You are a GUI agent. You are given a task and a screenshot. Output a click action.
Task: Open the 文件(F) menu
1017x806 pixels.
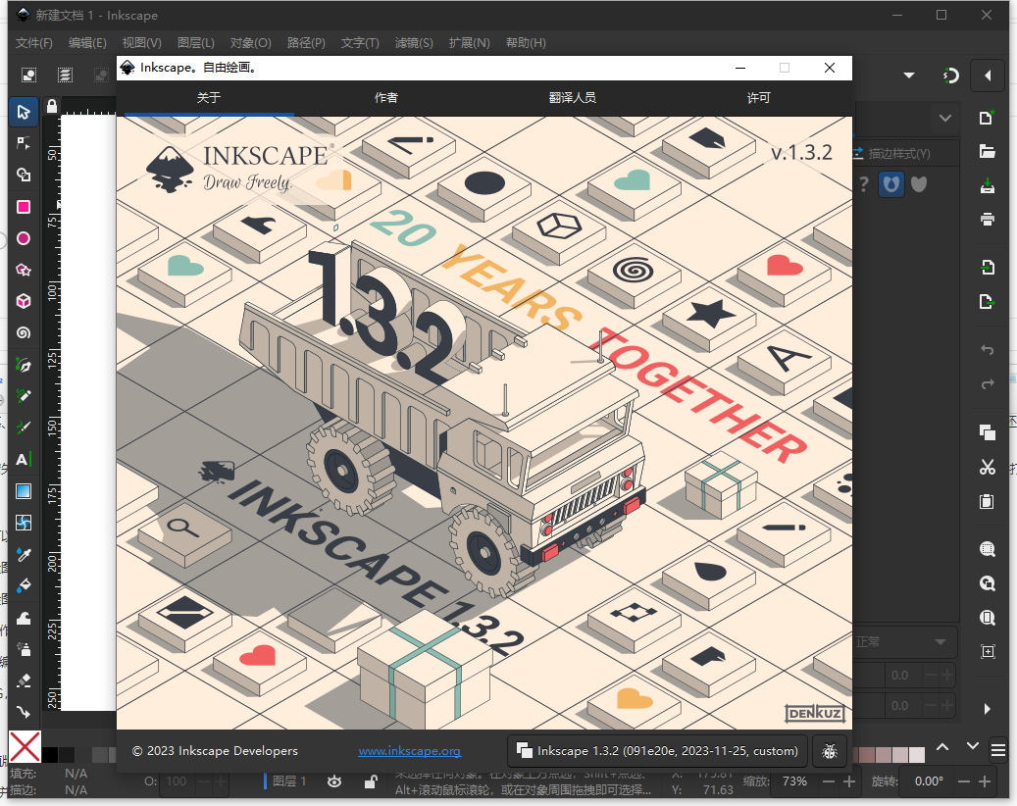(x=33, y=43)
